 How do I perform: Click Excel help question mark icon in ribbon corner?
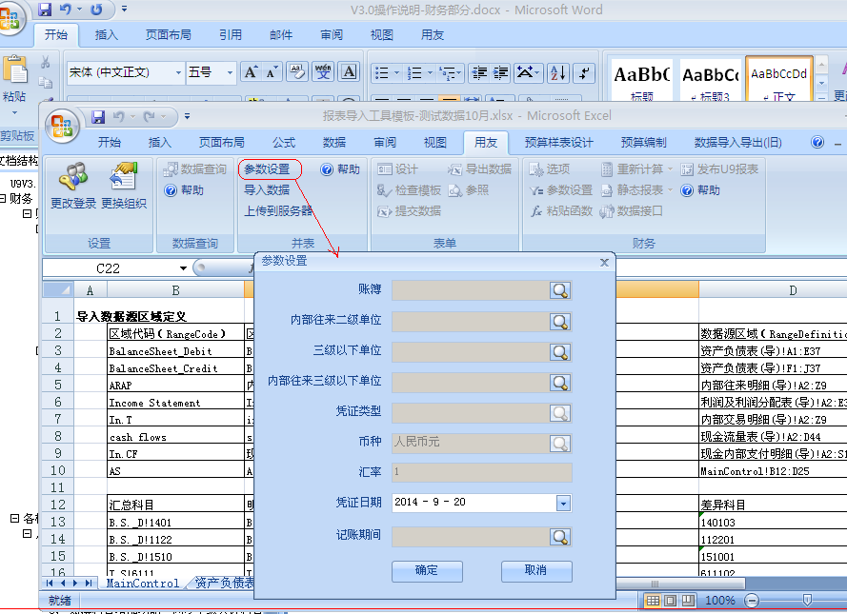click(x=817, y=142)
